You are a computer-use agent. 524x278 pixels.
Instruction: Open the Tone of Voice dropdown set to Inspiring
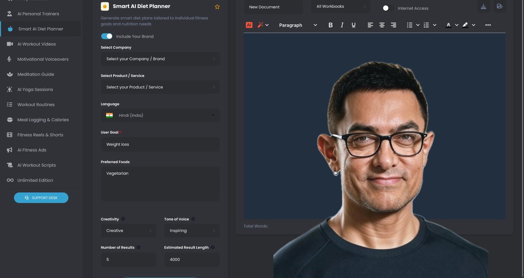click(x=192, y=231)
